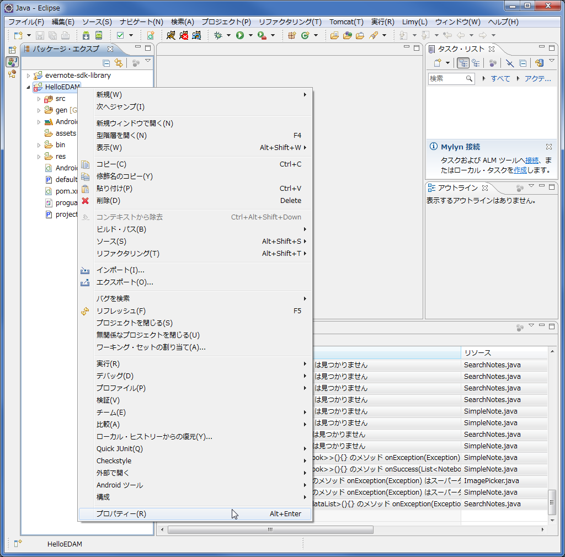Screen dimensions: 565x557
Task: Click the Synchronize Changed repository icon
Action: tap(540, 63)
